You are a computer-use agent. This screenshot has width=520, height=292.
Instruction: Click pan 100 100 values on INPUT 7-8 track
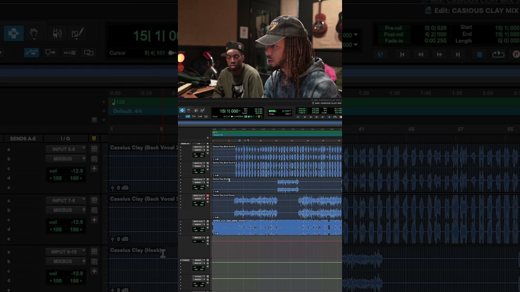pyautogui.click(x=199, y=172)
